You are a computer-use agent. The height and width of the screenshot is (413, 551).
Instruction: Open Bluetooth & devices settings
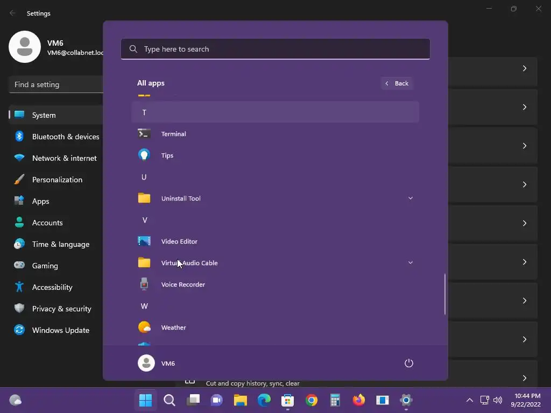coord(56,137)
